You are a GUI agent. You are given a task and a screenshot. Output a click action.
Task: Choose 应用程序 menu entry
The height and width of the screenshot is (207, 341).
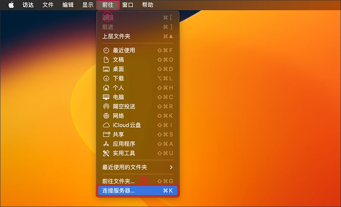coord(138,144)
